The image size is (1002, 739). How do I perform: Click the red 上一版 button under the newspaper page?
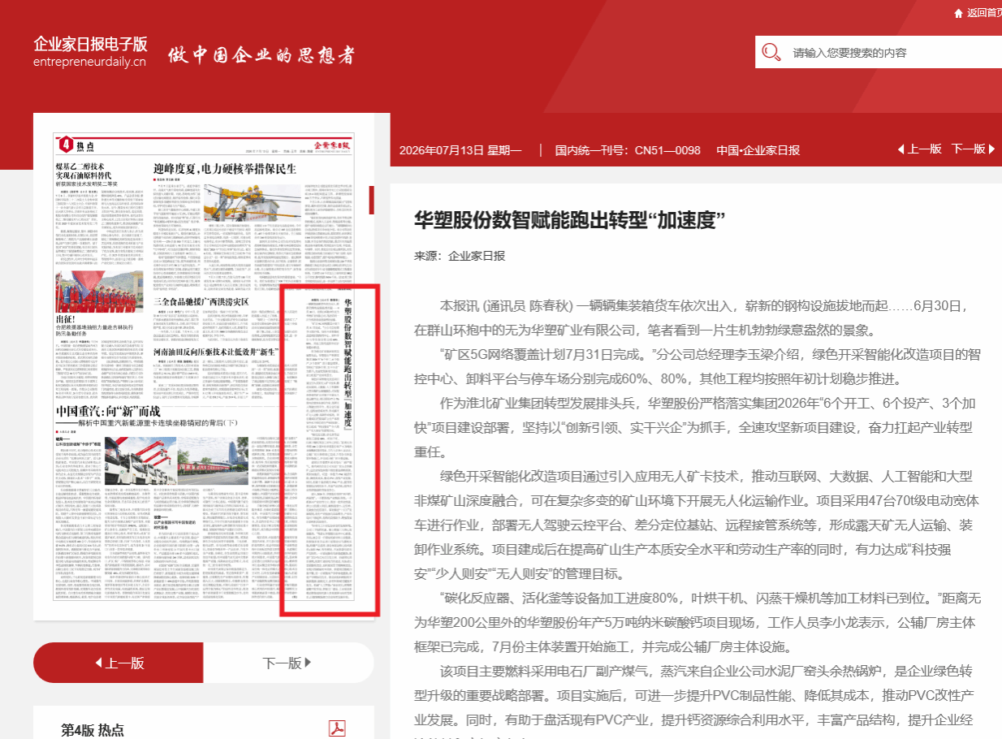(x=119, y=663)
